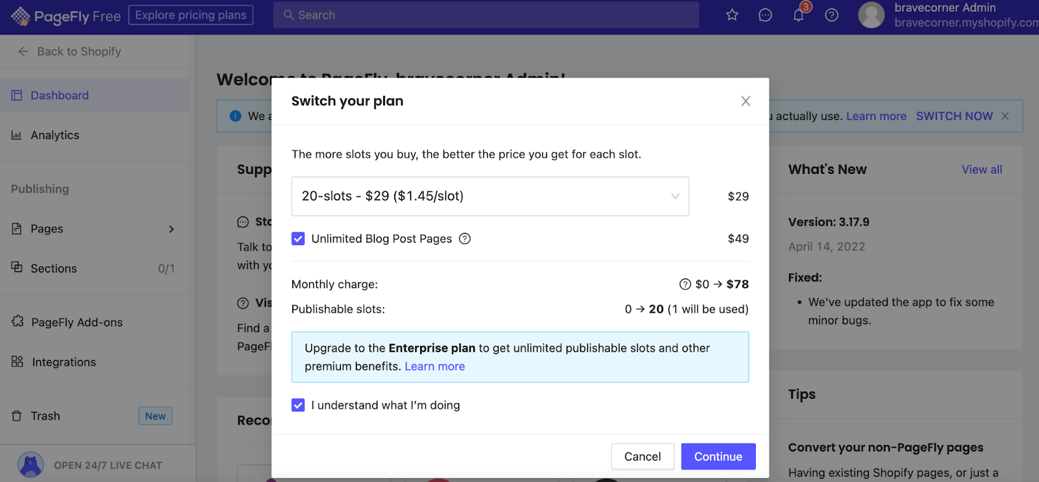Go to Sections in the sidebar

(x=95, y=268)
